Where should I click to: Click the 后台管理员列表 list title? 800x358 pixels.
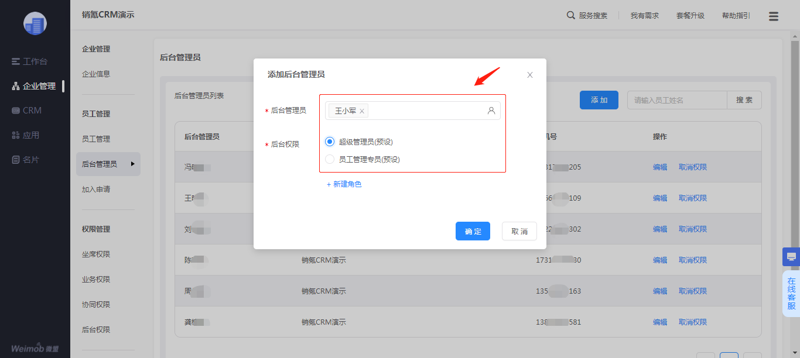199,95
